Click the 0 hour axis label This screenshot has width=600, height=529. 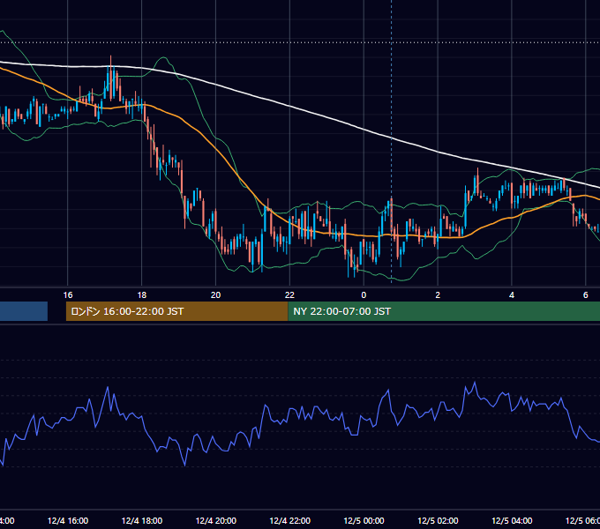point(364,294)
